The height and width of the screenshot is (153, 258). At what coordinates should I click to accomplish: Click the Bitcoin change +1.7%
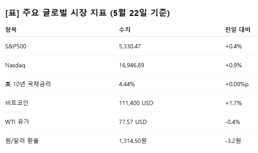(x=233, y=103)
